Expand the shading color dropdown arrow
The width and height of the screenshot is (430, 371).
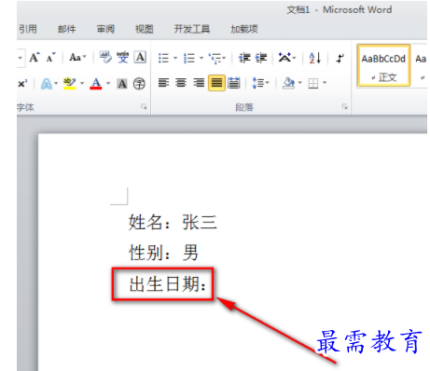tap(300, 83)
